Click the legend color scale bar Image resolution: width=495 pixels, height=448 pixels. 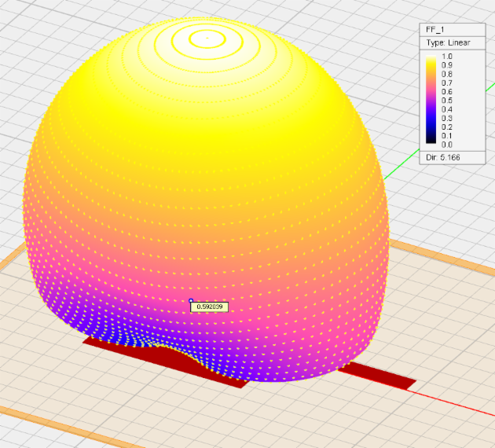tap(431, 100)
